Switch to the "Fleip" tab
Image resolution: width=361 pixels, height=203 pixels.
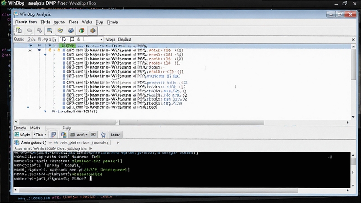click(x=67, y=128)
